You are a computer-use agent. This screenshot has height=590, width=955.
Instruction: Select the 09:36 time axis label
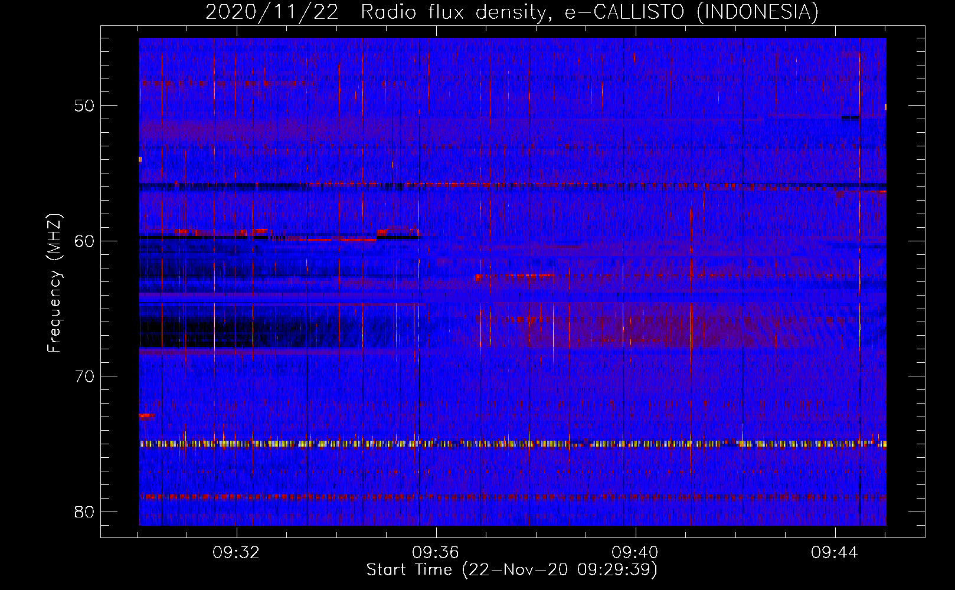pos(436,553)
